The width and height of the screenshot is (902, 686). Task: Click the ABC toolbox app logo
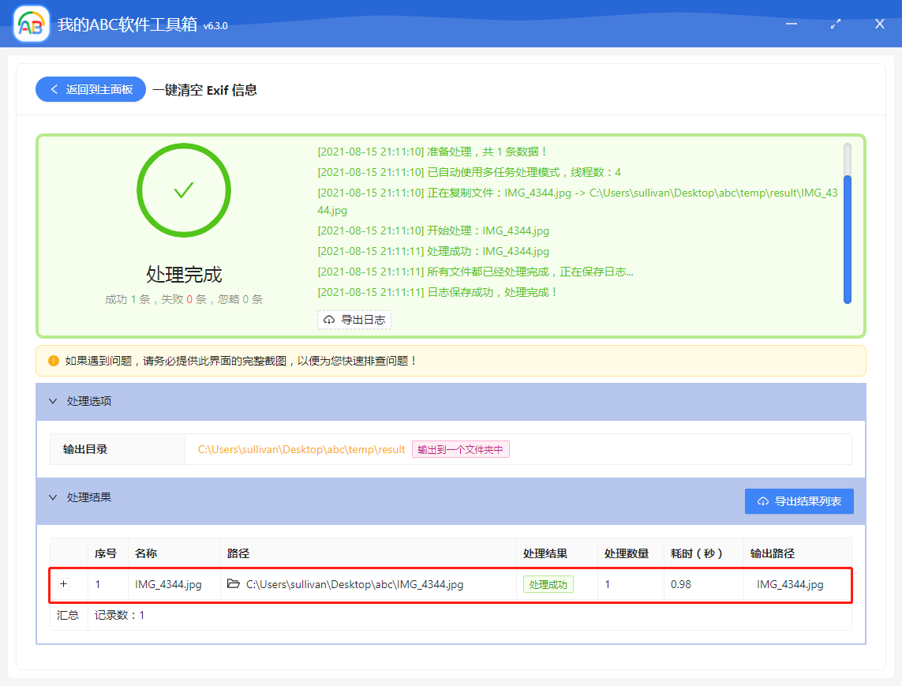point(31,24)
